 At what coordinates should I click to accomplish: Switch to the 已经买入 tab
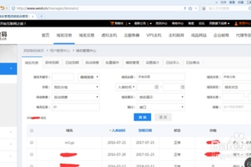(172, 63)
